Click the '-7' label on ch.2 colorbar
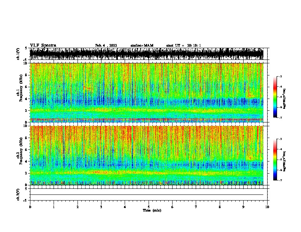Image resolution: width=301 pixels, height=232 pixels. pyautogui.click(x=280, y=180)
